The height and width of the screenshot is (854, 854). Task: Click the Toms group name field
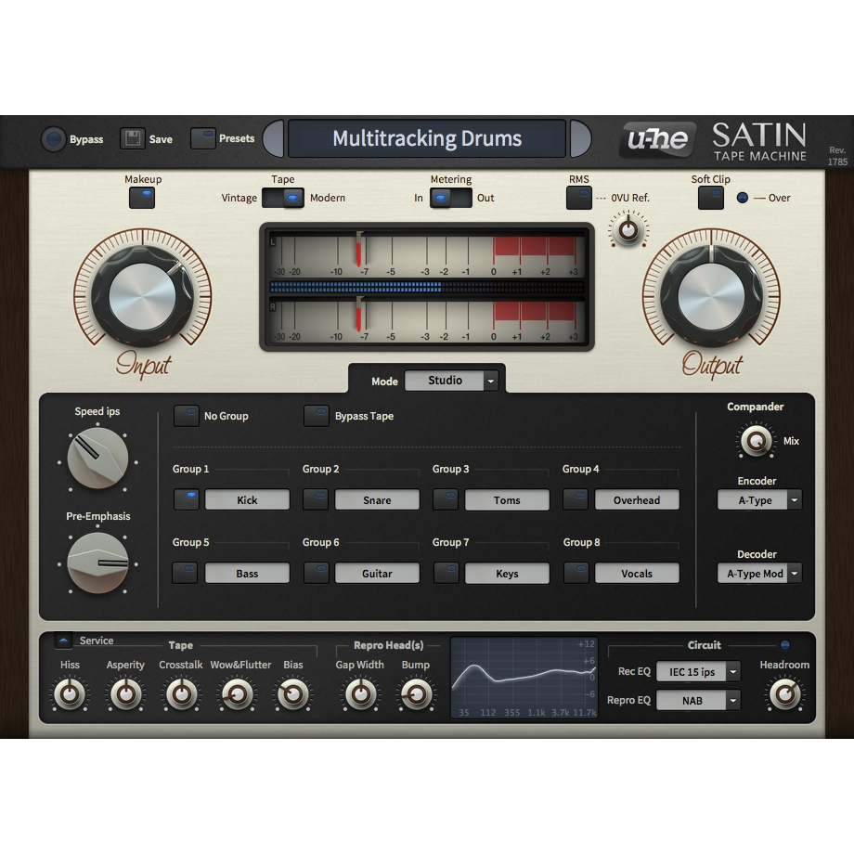507,500
